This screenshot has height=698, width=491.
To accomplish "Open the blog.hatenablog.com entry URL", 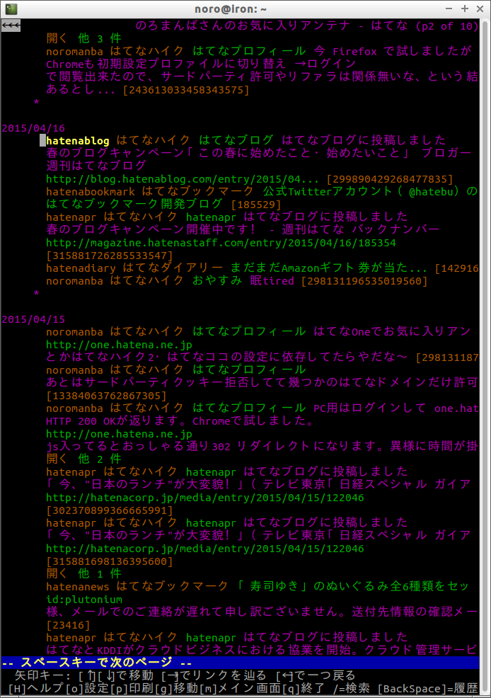I will 183,179.
